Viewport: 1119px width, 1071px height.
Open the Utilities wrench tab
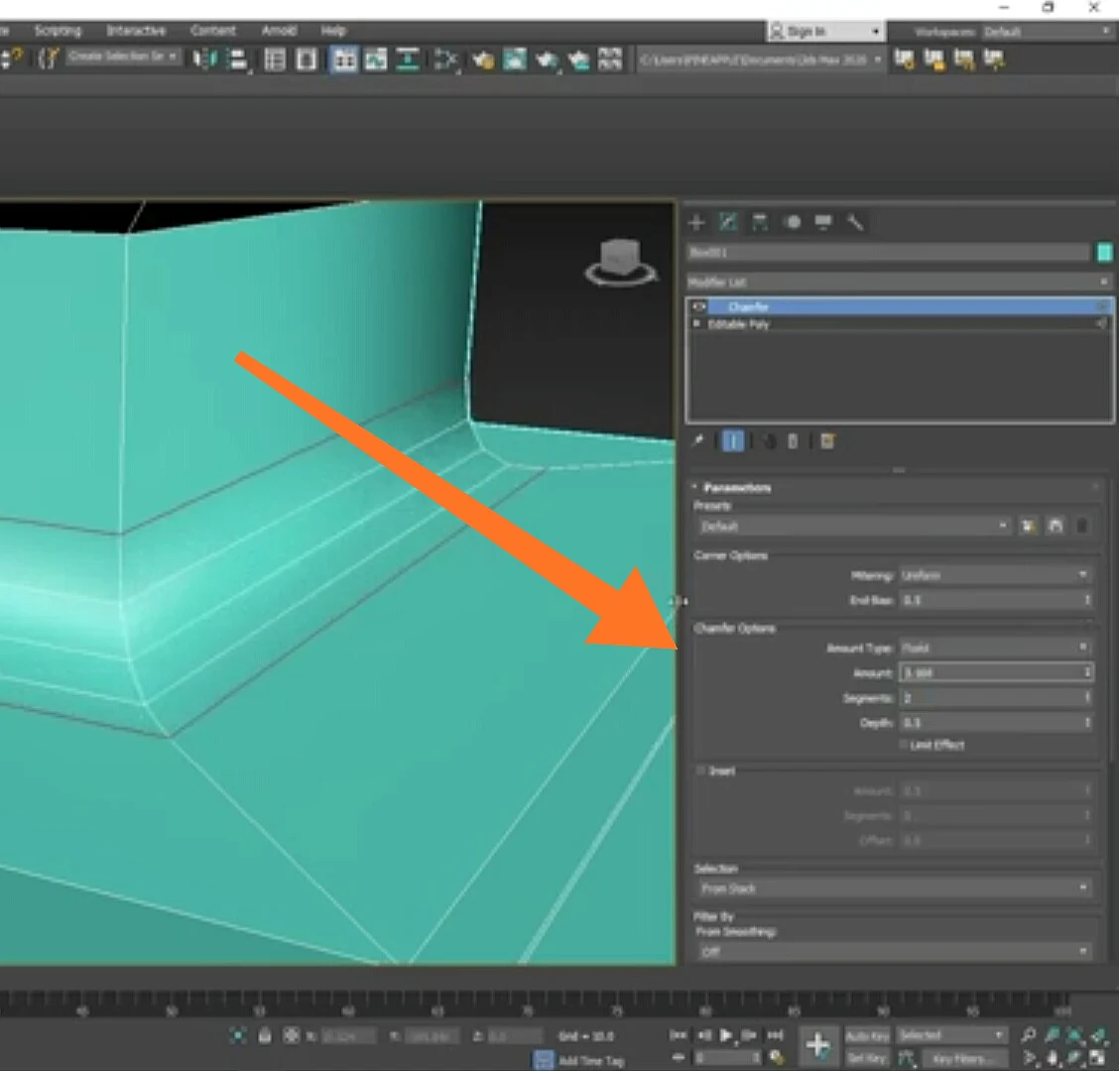pos(855,222)
